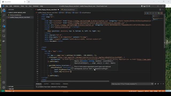
Task: Open the File menu
Action: (7, 6)
